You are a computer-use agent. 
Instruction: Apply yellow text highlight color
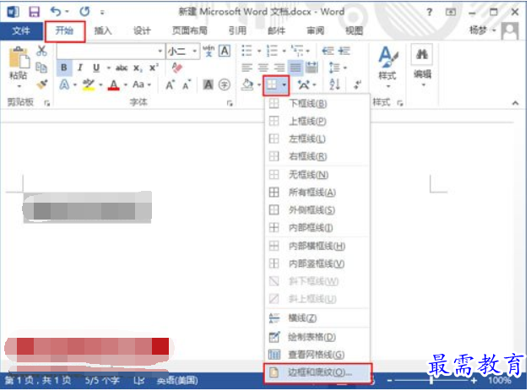point(89,84)
